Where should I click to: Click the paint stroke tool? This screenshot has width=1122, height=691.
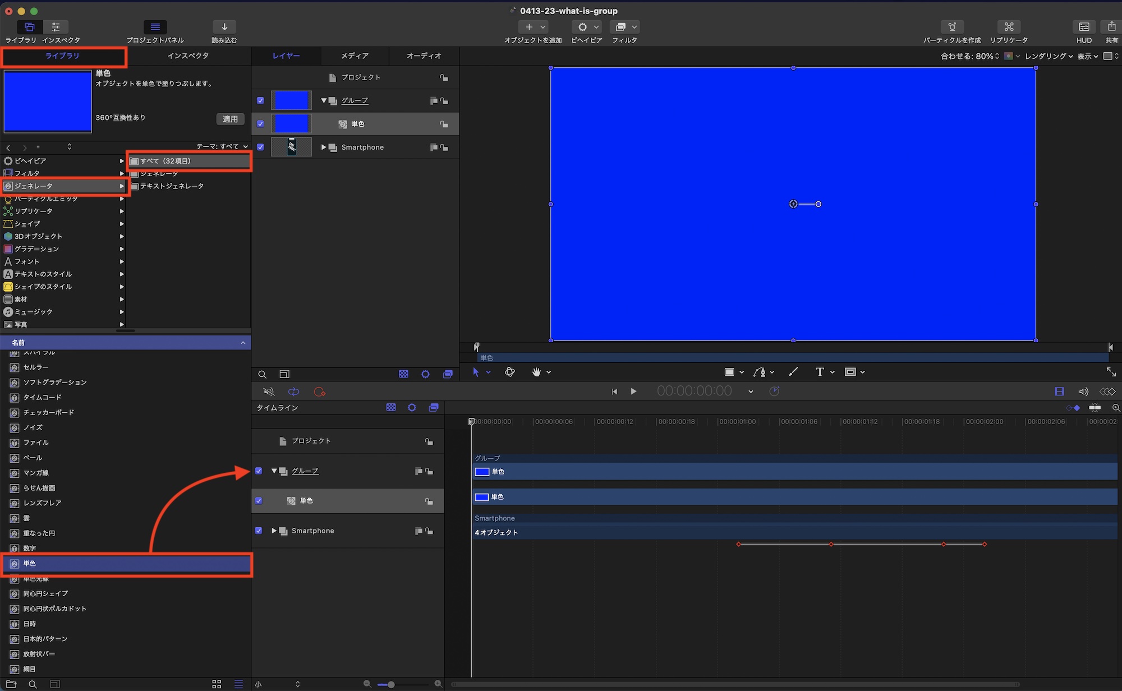point(793,372)
